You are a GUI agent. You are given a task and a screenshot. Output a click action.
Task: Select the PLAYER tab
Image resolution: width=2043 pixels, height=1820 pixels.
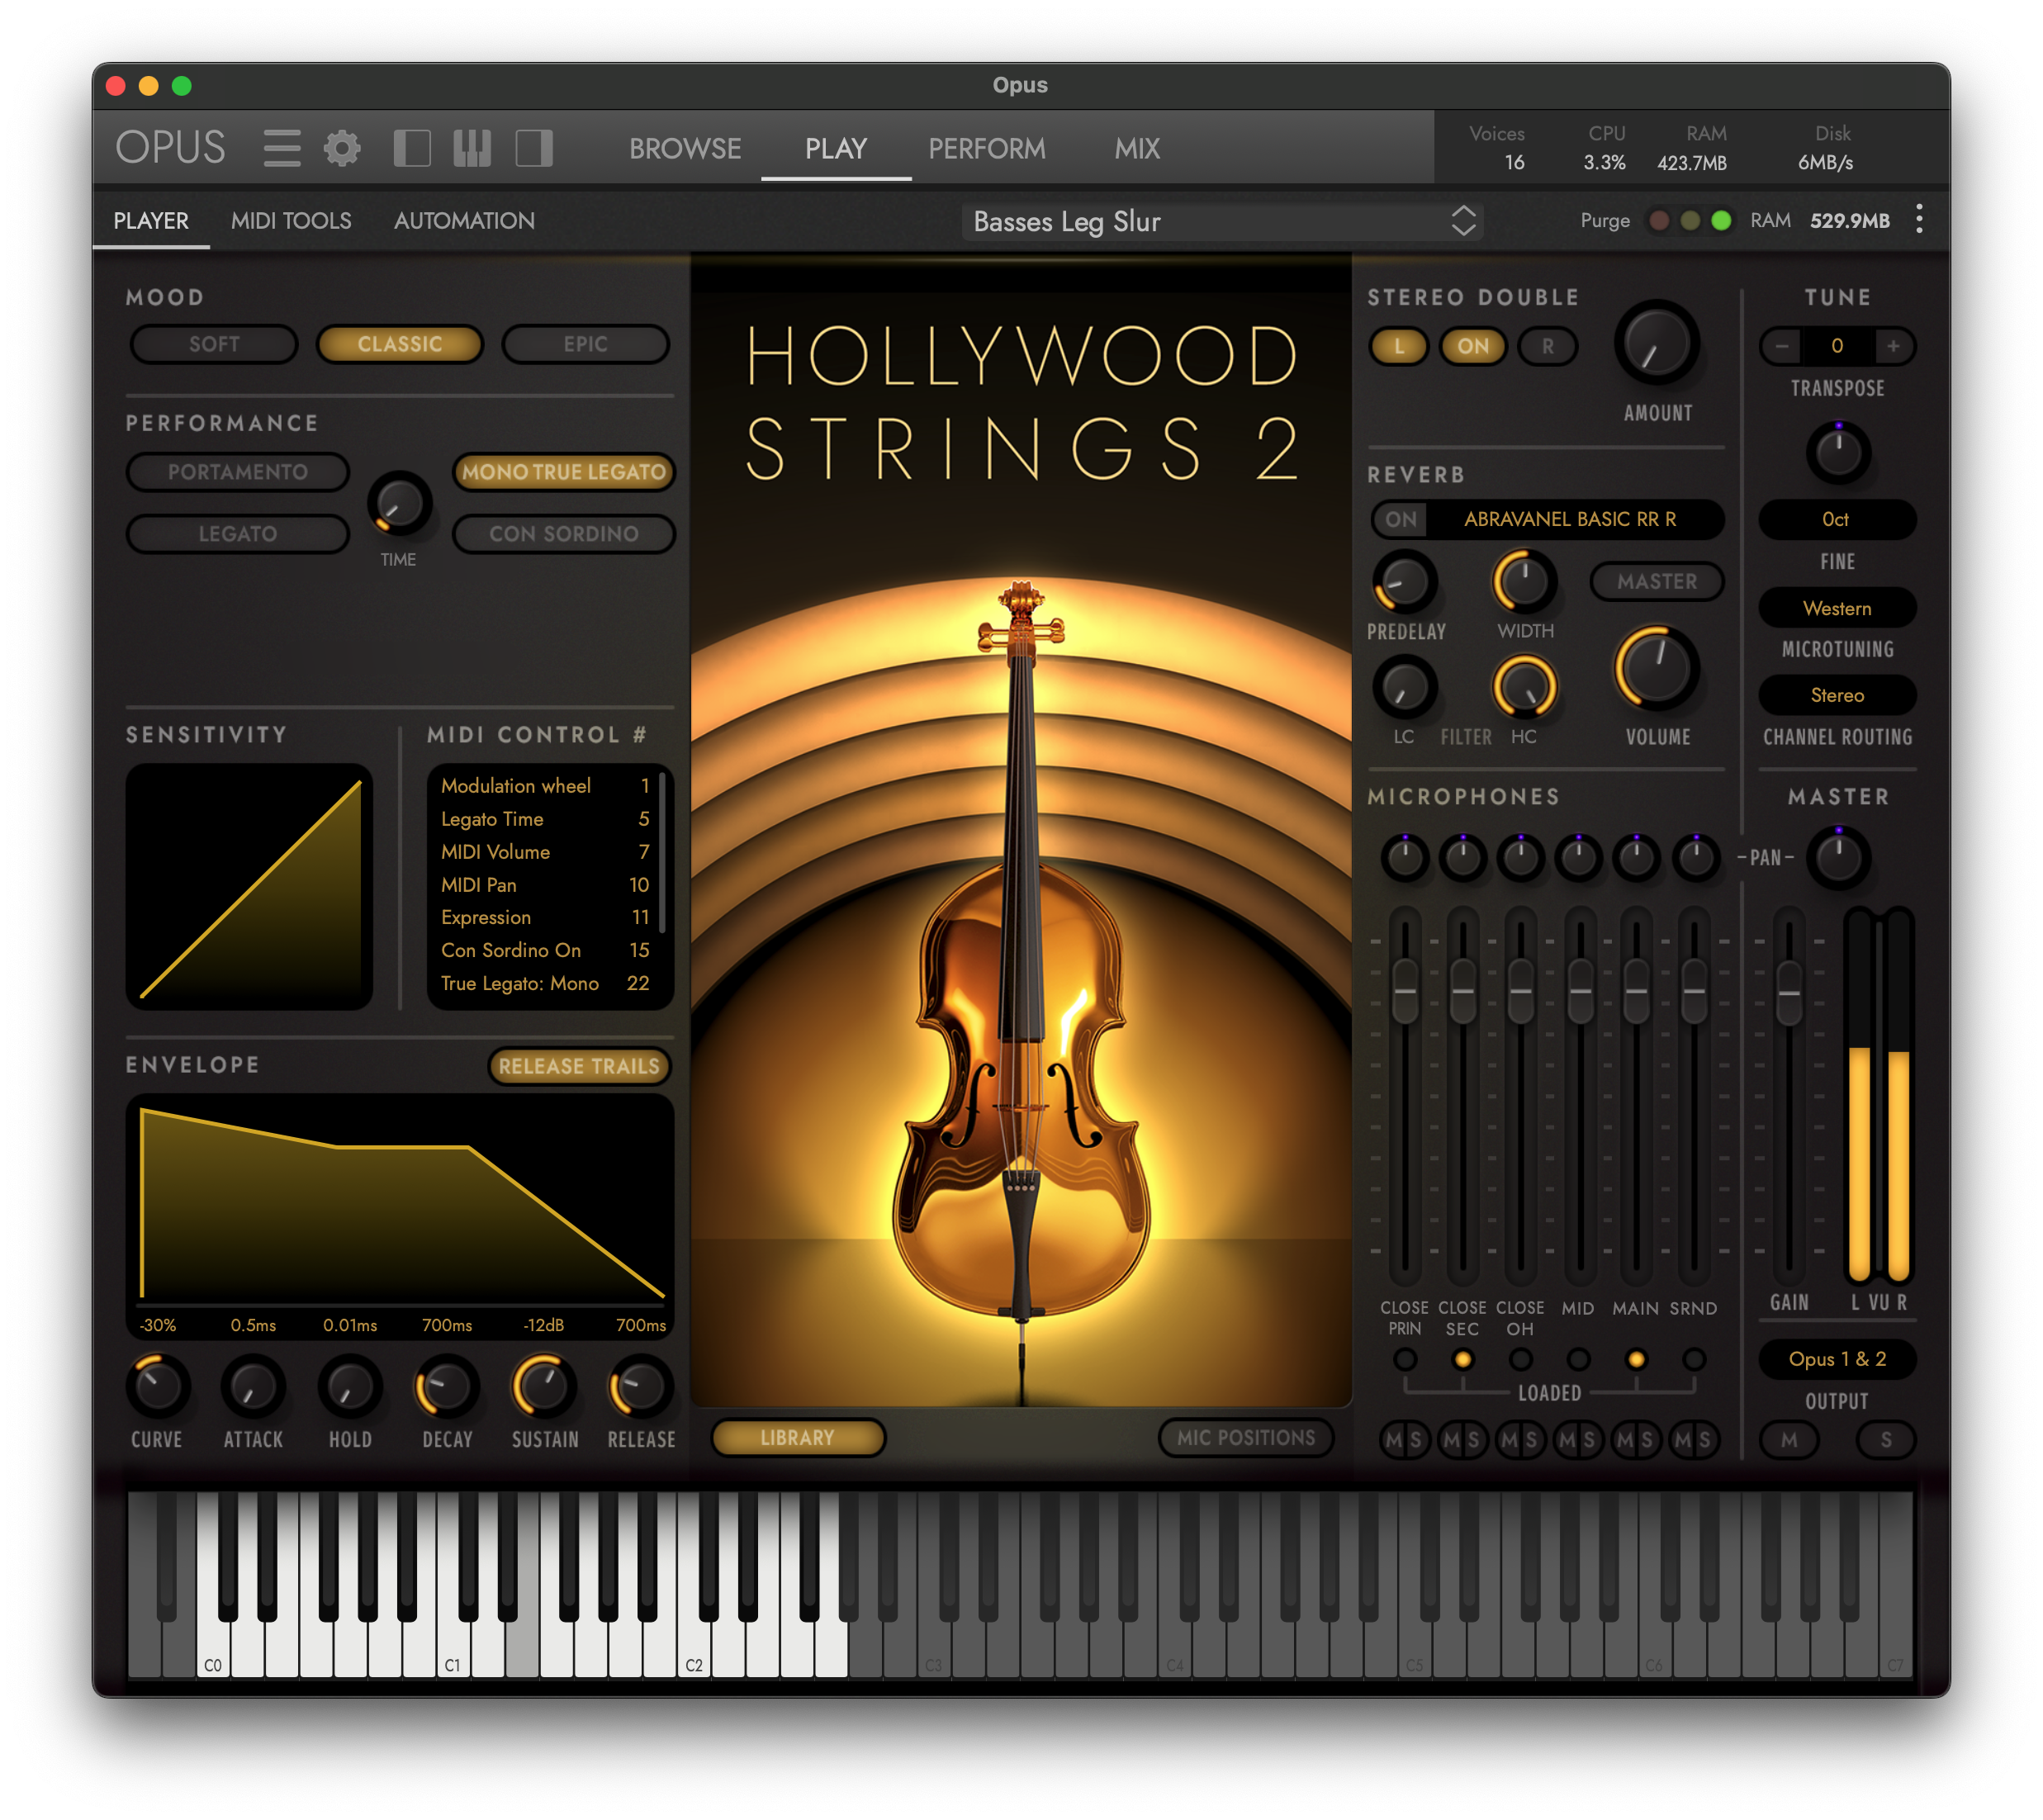[151, 221]
